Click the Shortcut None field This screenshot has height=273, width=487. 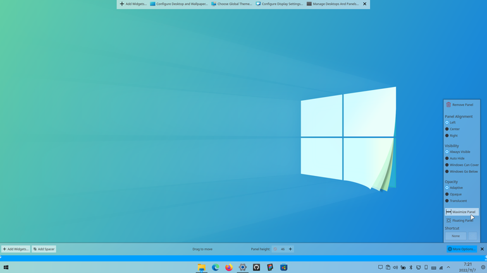(455, 236)
